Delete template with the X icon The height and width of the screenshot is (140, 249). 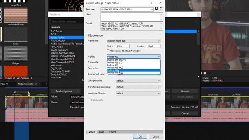pos(161,9)
